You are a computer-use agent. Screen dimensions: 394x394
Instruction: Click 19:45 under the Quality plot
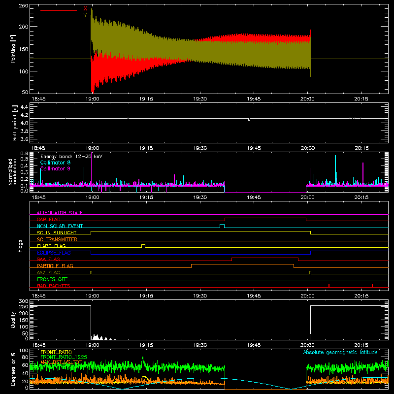(254, 345)
